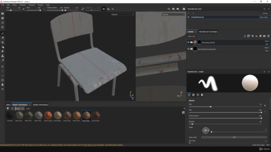The width and height of the screenshot is (271, 152).
Task: Toggle Lazy mouse in top toolbar
Action: pyautogui.click(x=83, y=9)
